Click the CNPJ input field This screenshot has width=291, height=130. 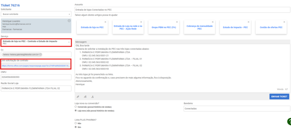tap(36, 77)
